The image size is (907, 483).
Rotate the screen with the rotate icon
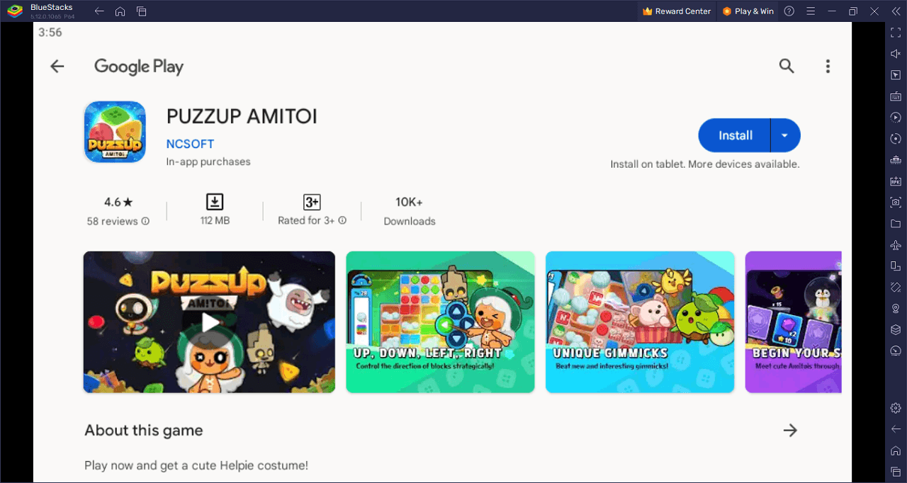tap(896, 266)
